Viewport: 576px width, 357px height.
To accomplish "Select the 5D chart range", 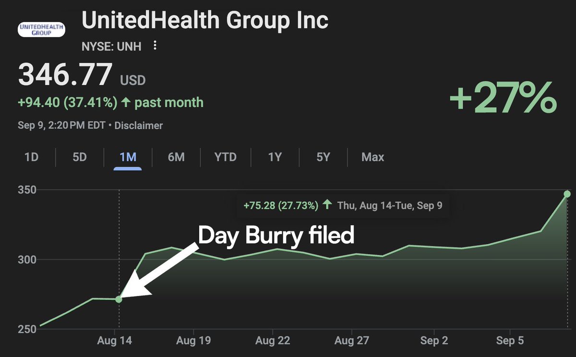I will 80,157.
